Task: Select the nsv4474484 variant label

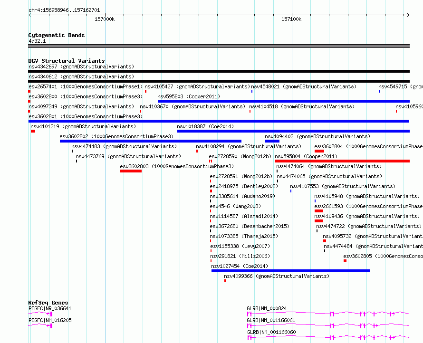Action: (374, 246)
